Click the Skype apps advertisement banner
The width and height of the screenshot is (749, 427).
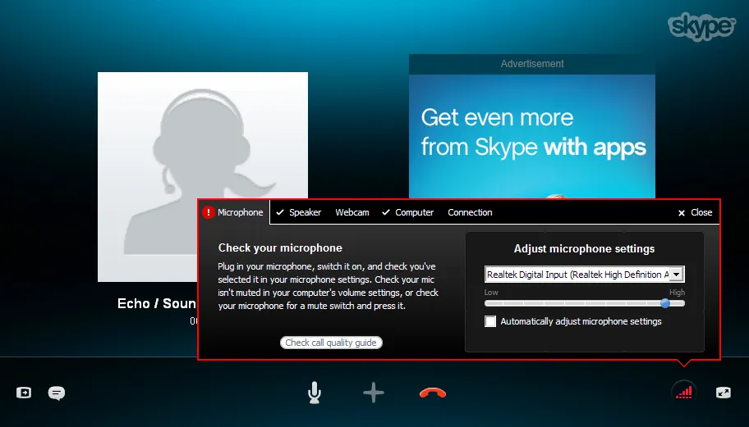[x=532, y=136]
